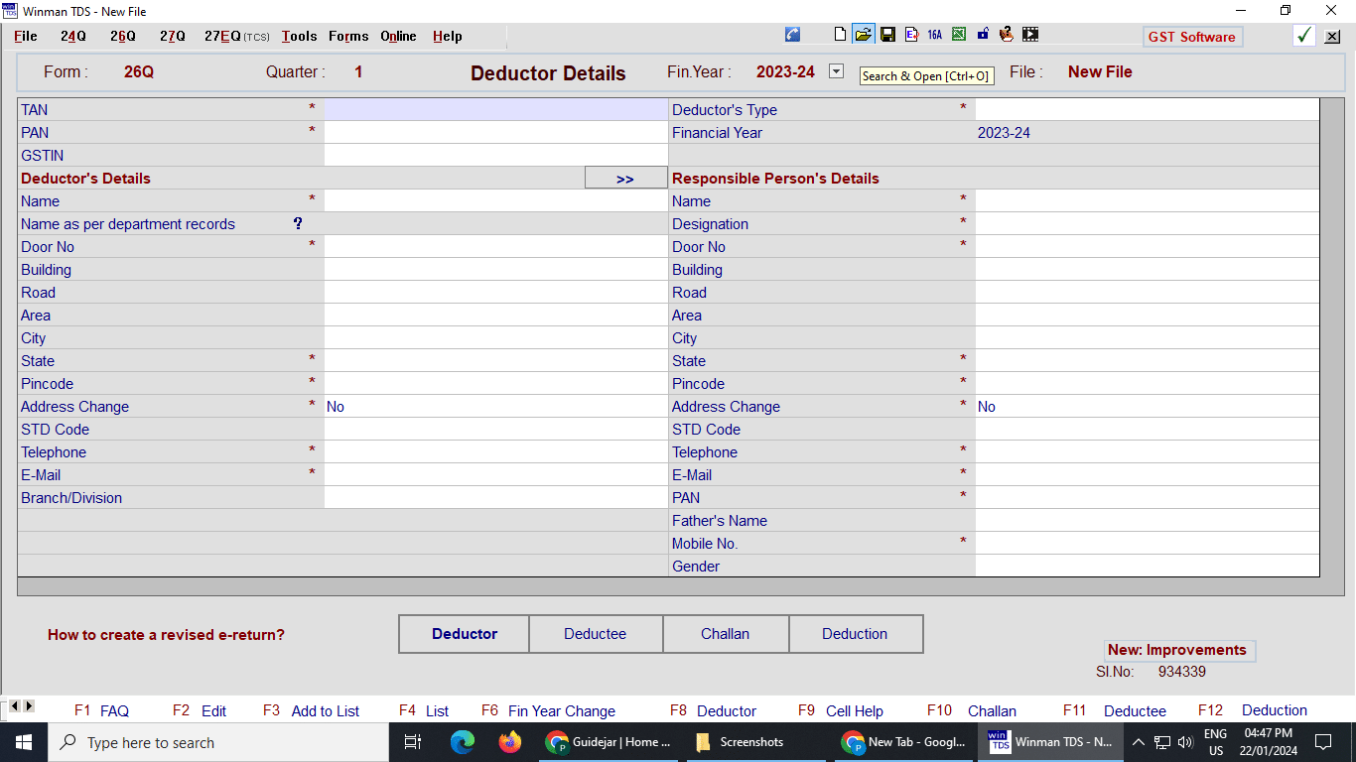Click the blue phone arrow icon

point(792,35)
